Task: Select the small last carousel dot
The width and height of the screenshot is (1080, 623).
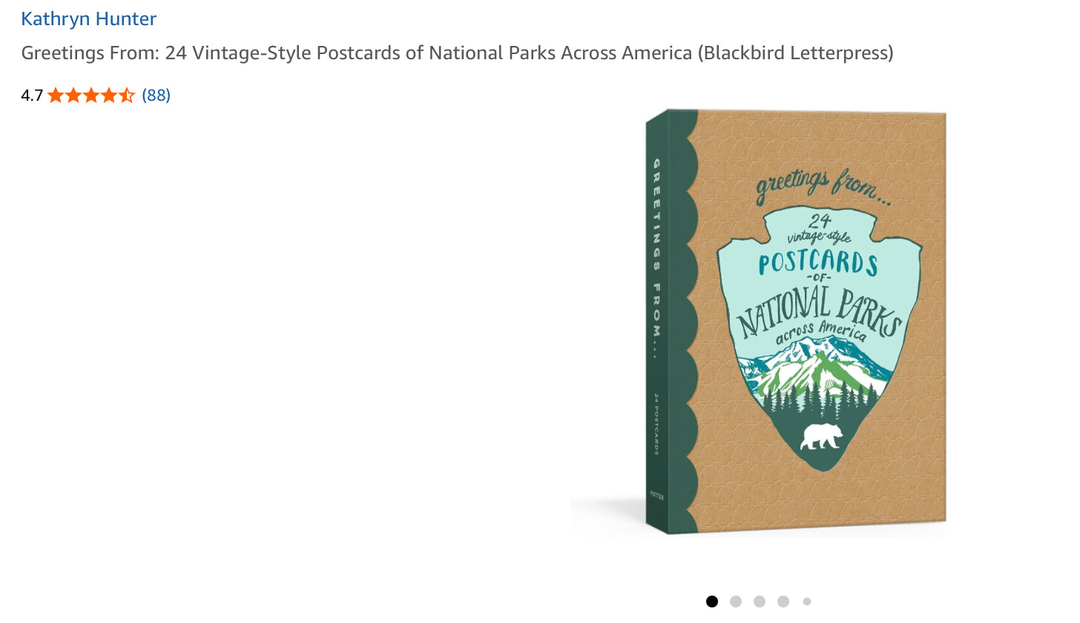Action: (x=807, y=602)
